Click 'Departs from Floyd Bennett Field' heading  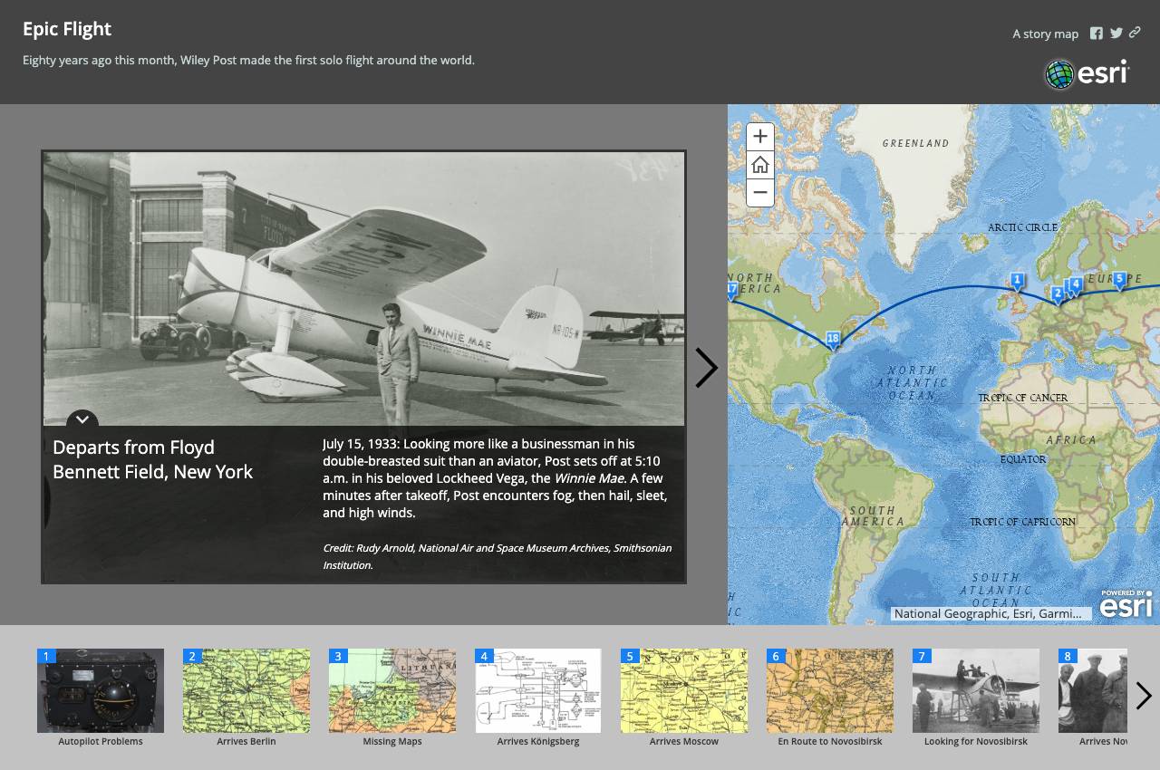(x=152, y=459)
